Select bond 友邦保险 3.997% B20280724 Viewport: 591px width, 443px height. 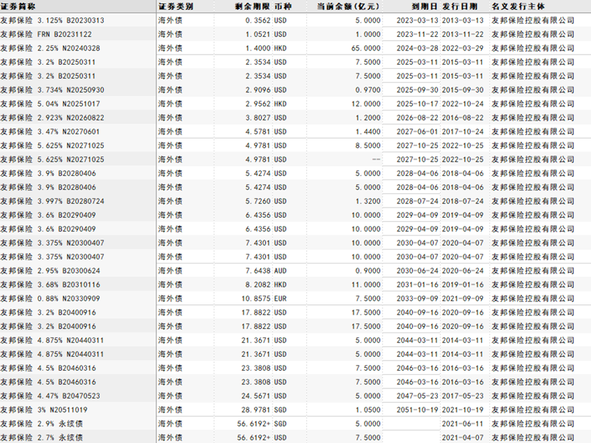click(x=52, y=201)
